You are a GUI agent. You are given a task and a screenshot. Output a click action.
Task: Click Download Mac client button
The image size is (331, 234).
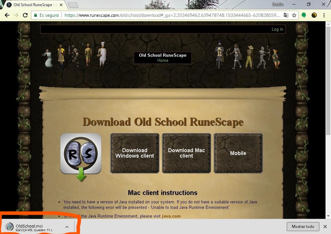[187, 153]
